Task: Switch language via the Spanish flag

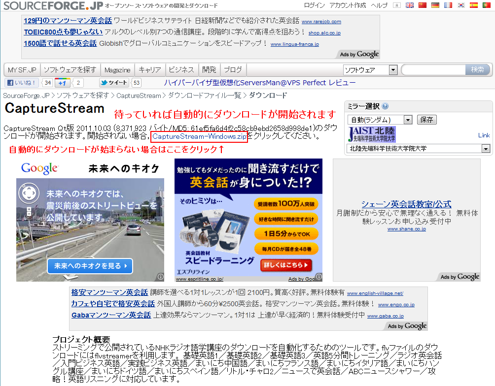Action: [473, 5]
